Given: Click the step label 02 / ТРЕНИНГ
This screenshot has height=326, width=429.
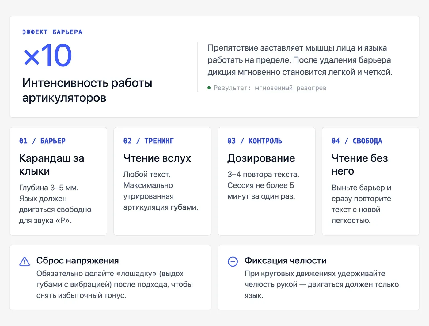Looking at the screenshot, I should pos(148,141).
